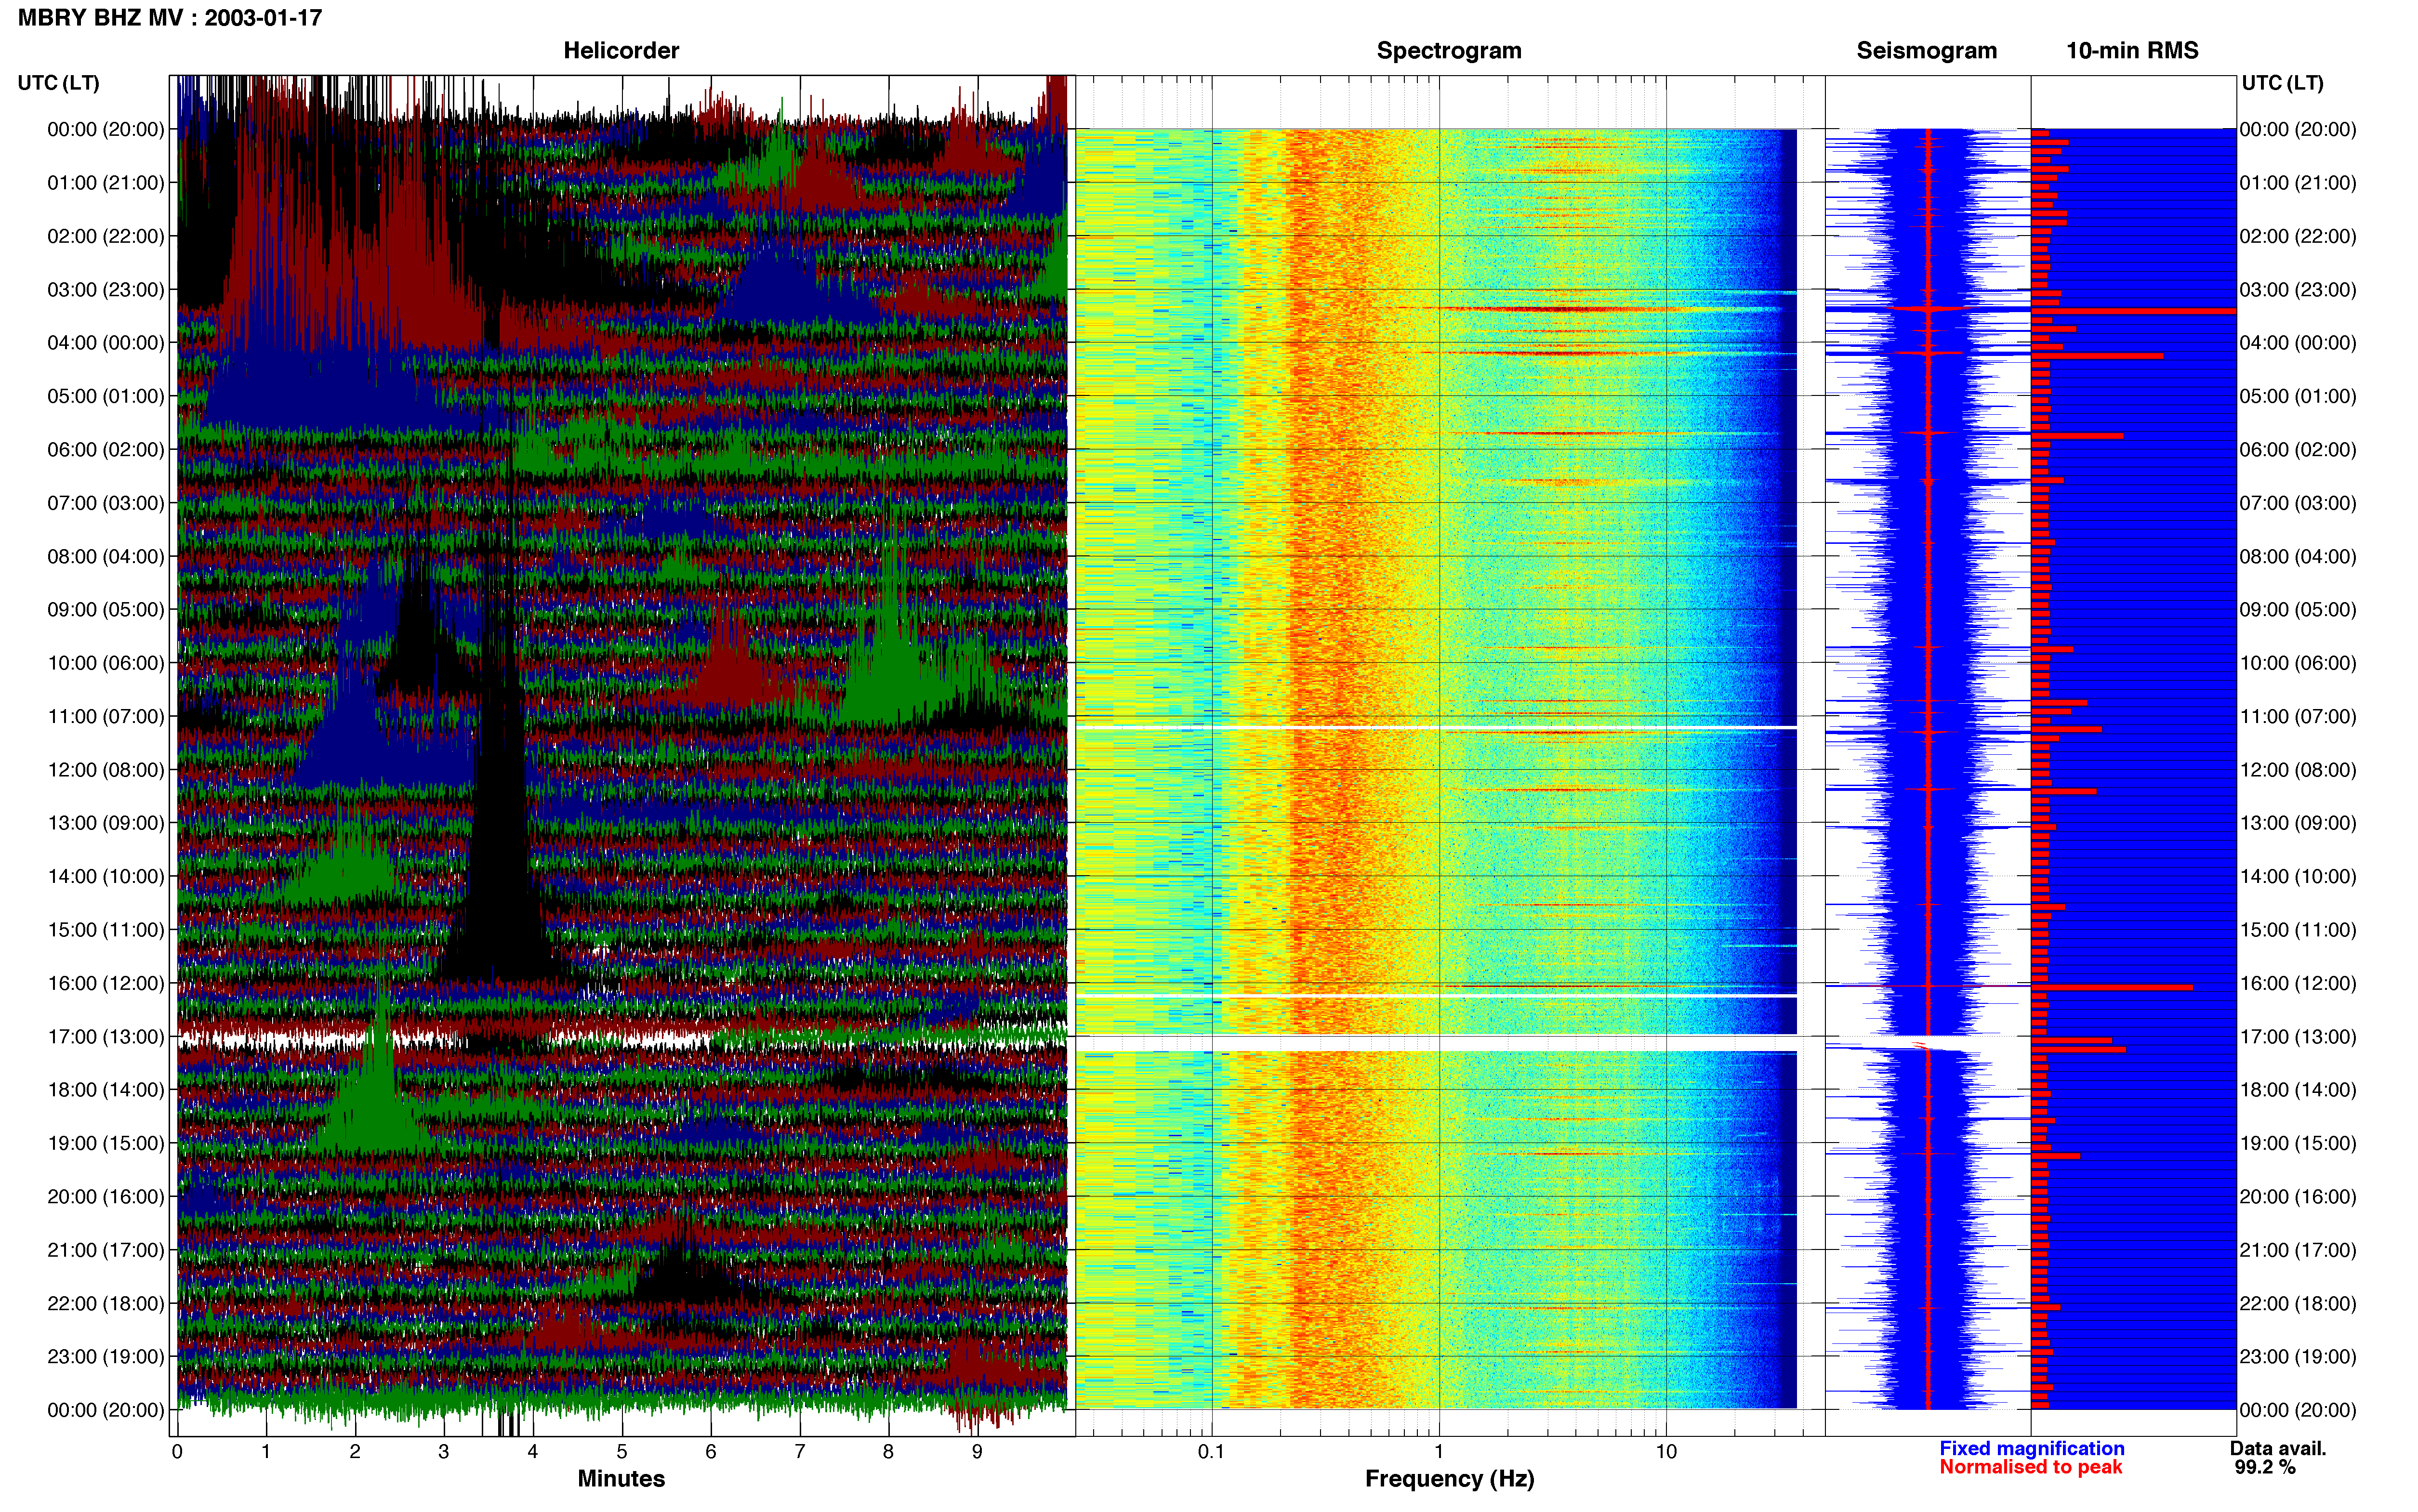
Task: Click the left-axis time label 11:00 (07:00)
Action: pyautogui.click(x=106, y=716)
